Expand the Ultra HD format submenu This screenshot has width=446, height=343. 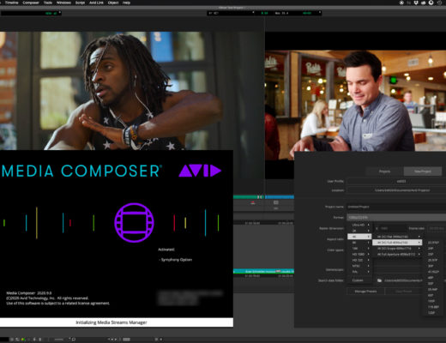point(359,225)
